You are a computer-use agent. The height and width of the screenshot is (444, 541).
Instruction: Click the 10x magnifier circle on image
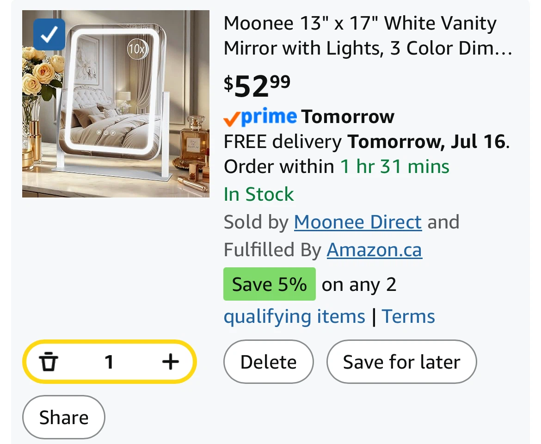pos(137,49)
